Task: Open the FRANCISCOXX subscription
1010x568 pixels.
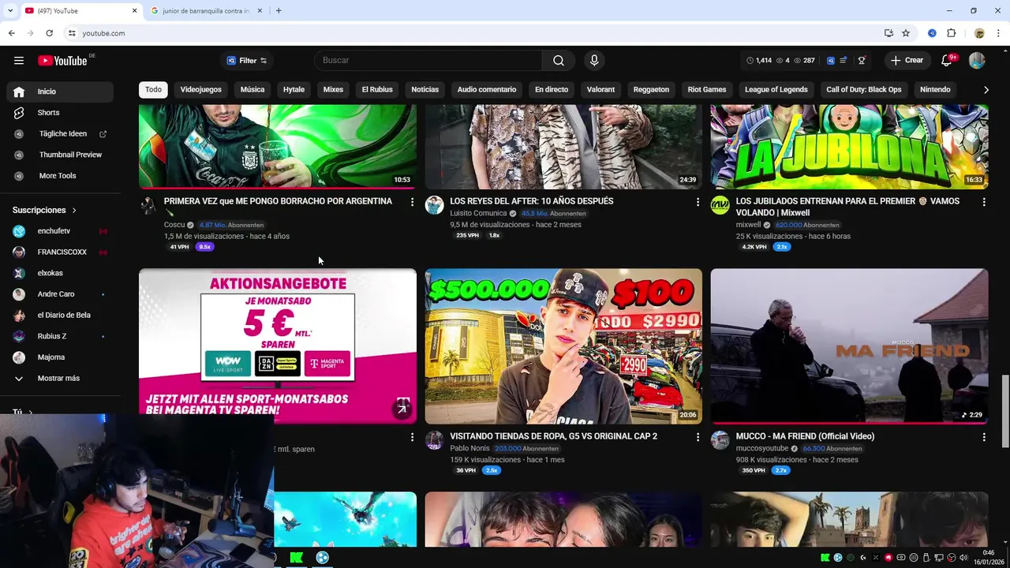Action: click(x=60, y=252)
